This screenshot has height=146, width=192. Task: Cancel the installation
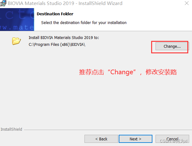click(x=172, y=139)
